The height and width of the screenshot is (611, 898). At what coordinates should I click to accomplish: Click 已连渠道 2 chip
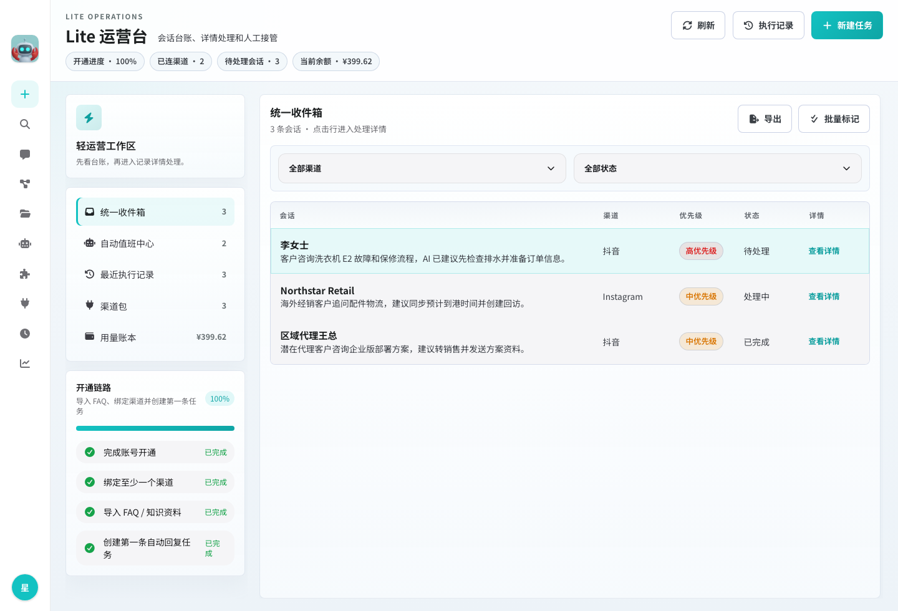pos(181,62)
